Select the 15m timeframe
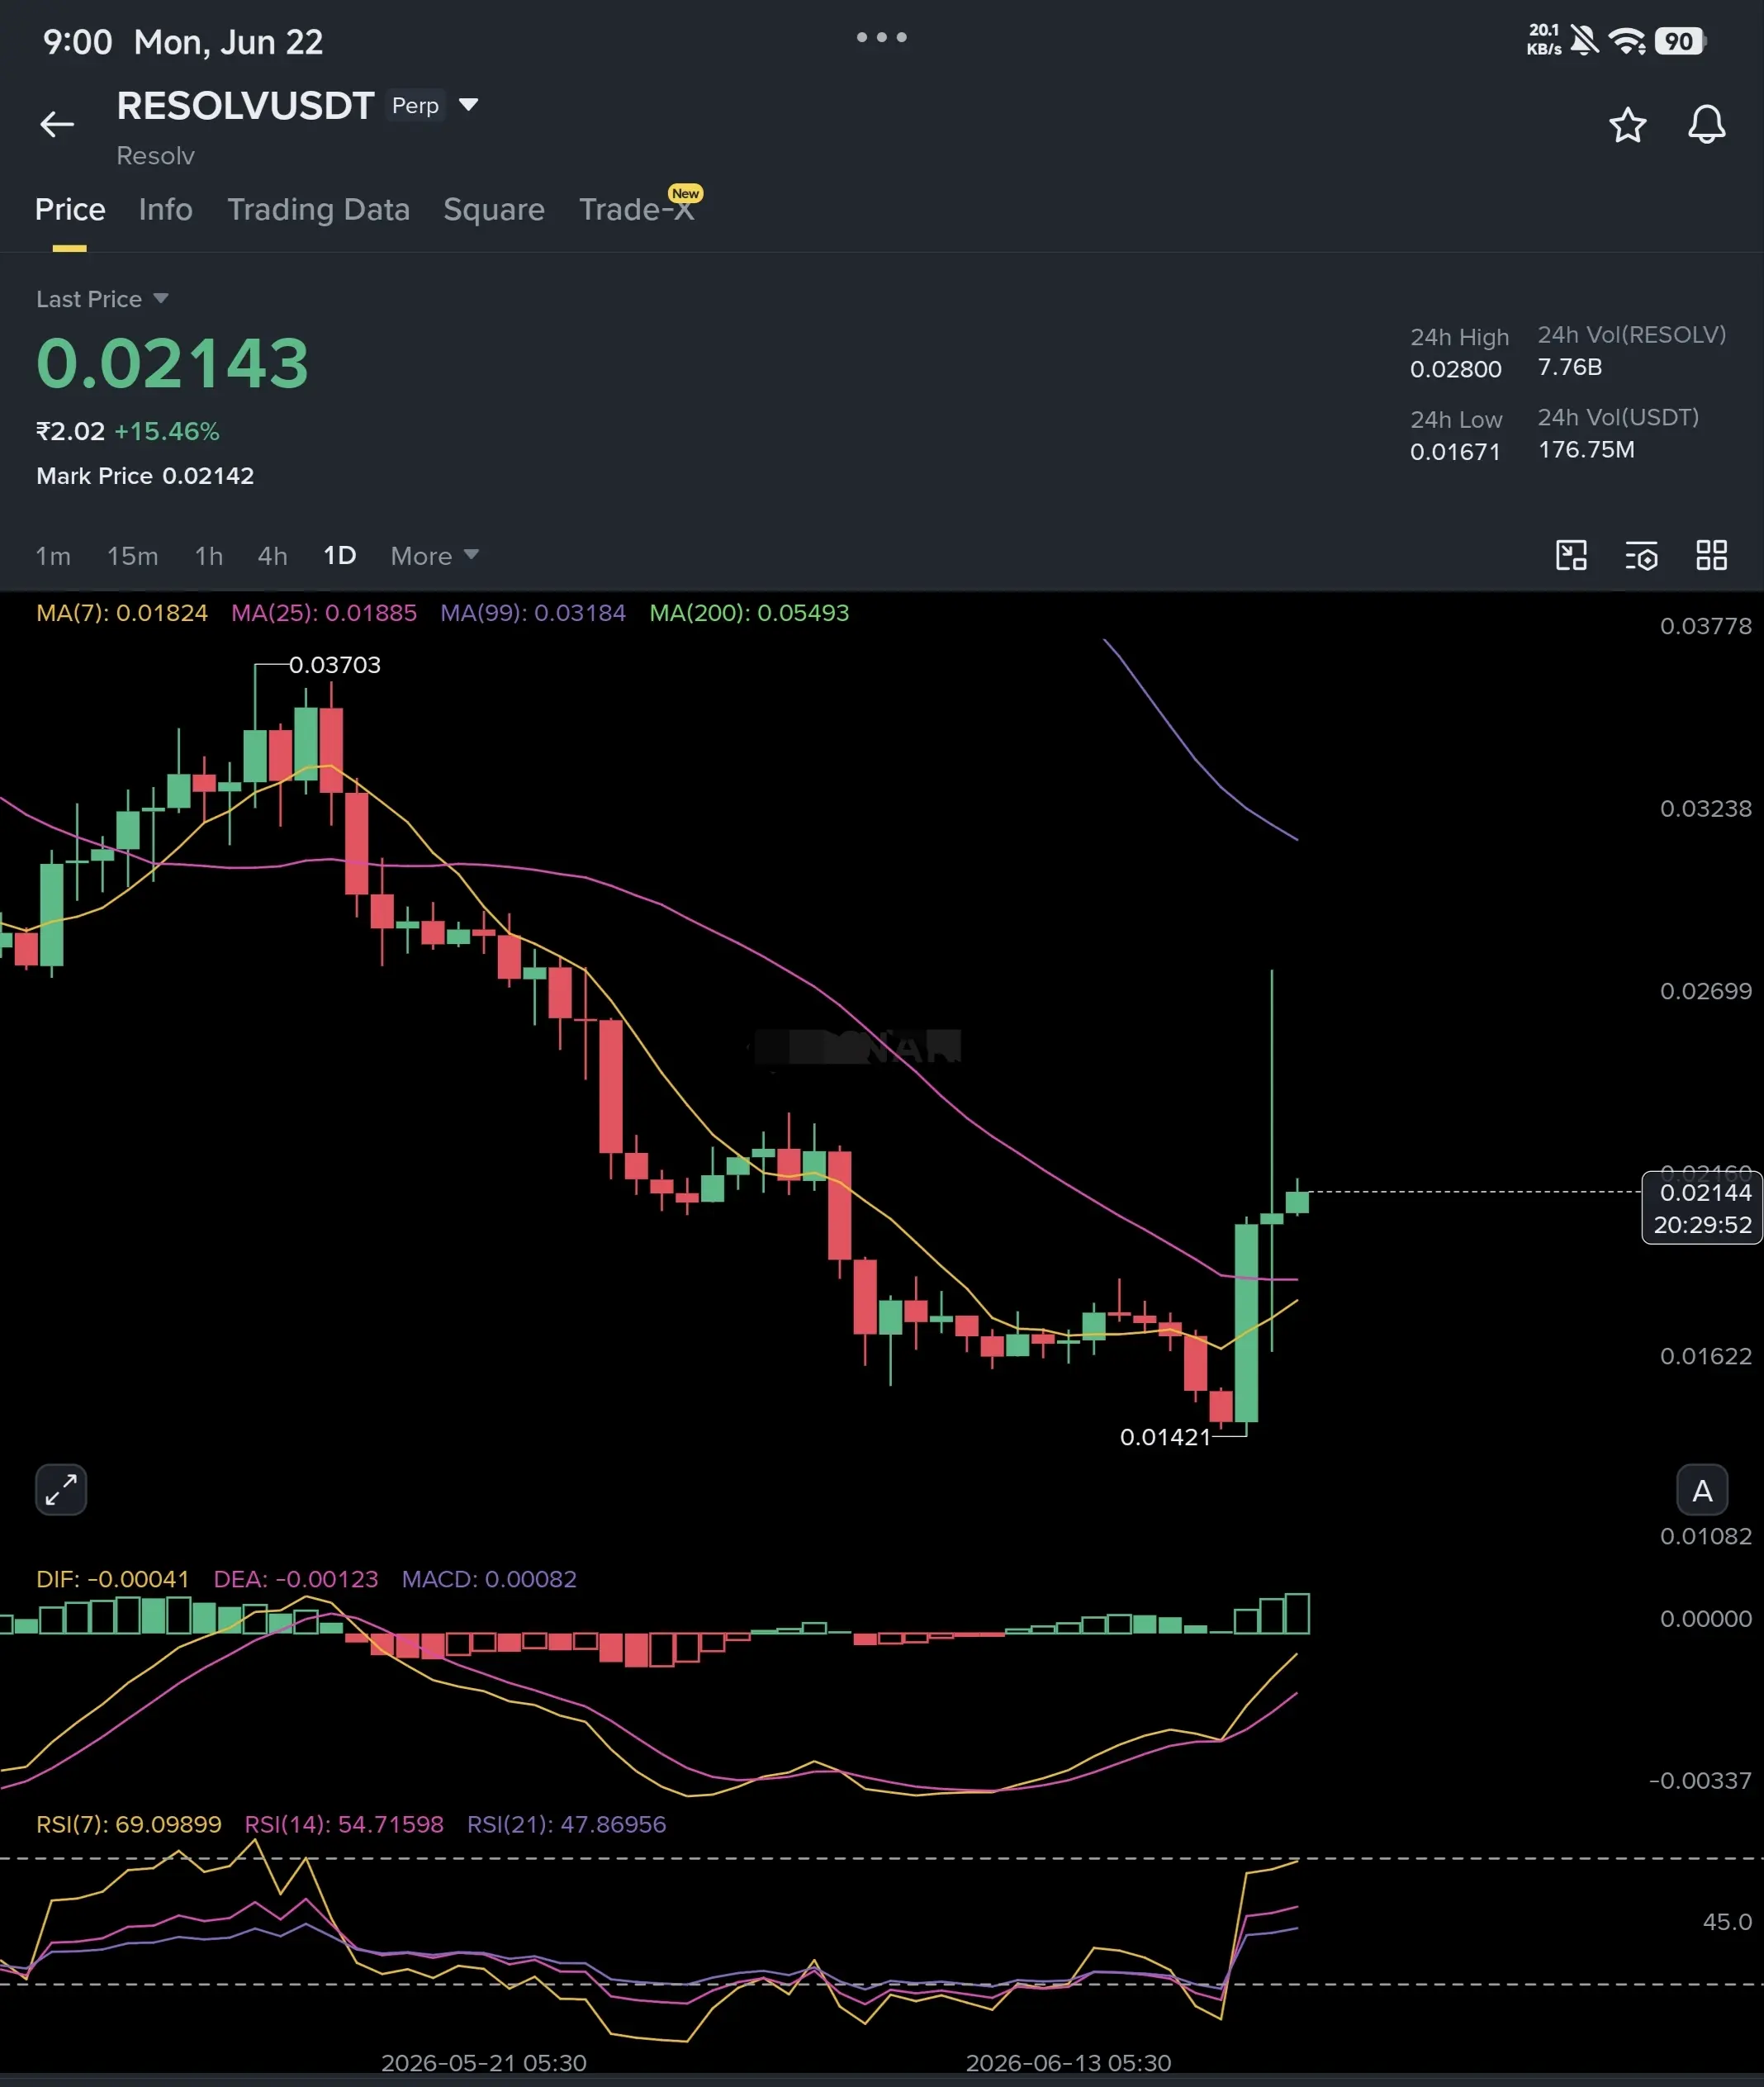The image size is (1764, 2087). [132, 556]
